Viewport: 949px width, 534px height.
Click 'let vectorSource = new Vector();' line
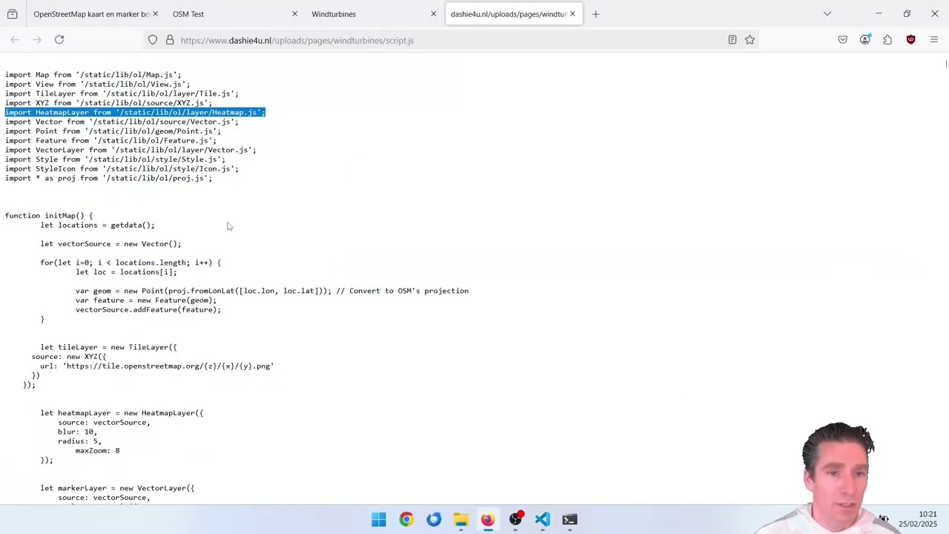111,243
